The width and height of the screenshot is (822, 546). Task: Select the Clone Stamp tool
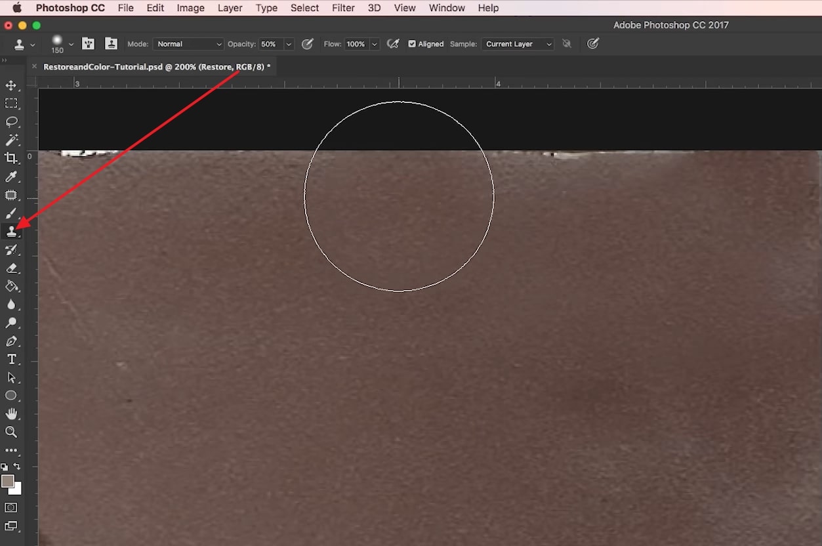[x=11, y=232]
